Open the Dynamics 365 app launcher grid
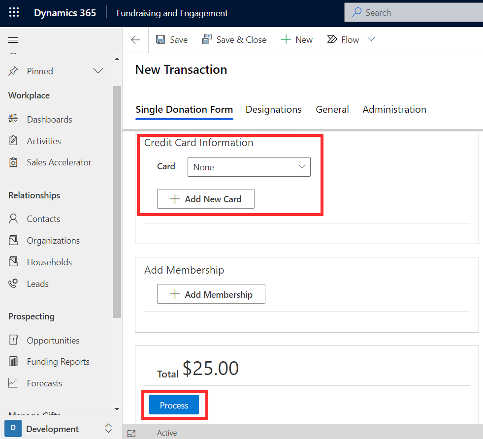The image size is (483, 439). click(x=14, y=13)
